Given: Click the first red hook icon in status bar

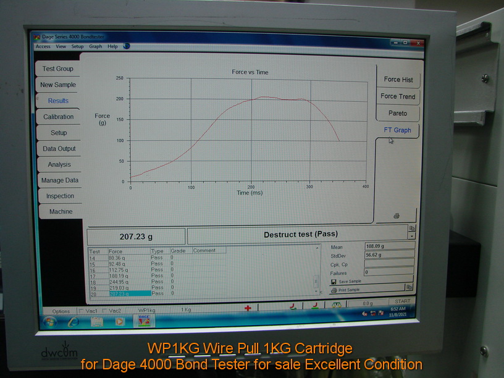Looking at the screenshot, I should click(293, 306).
